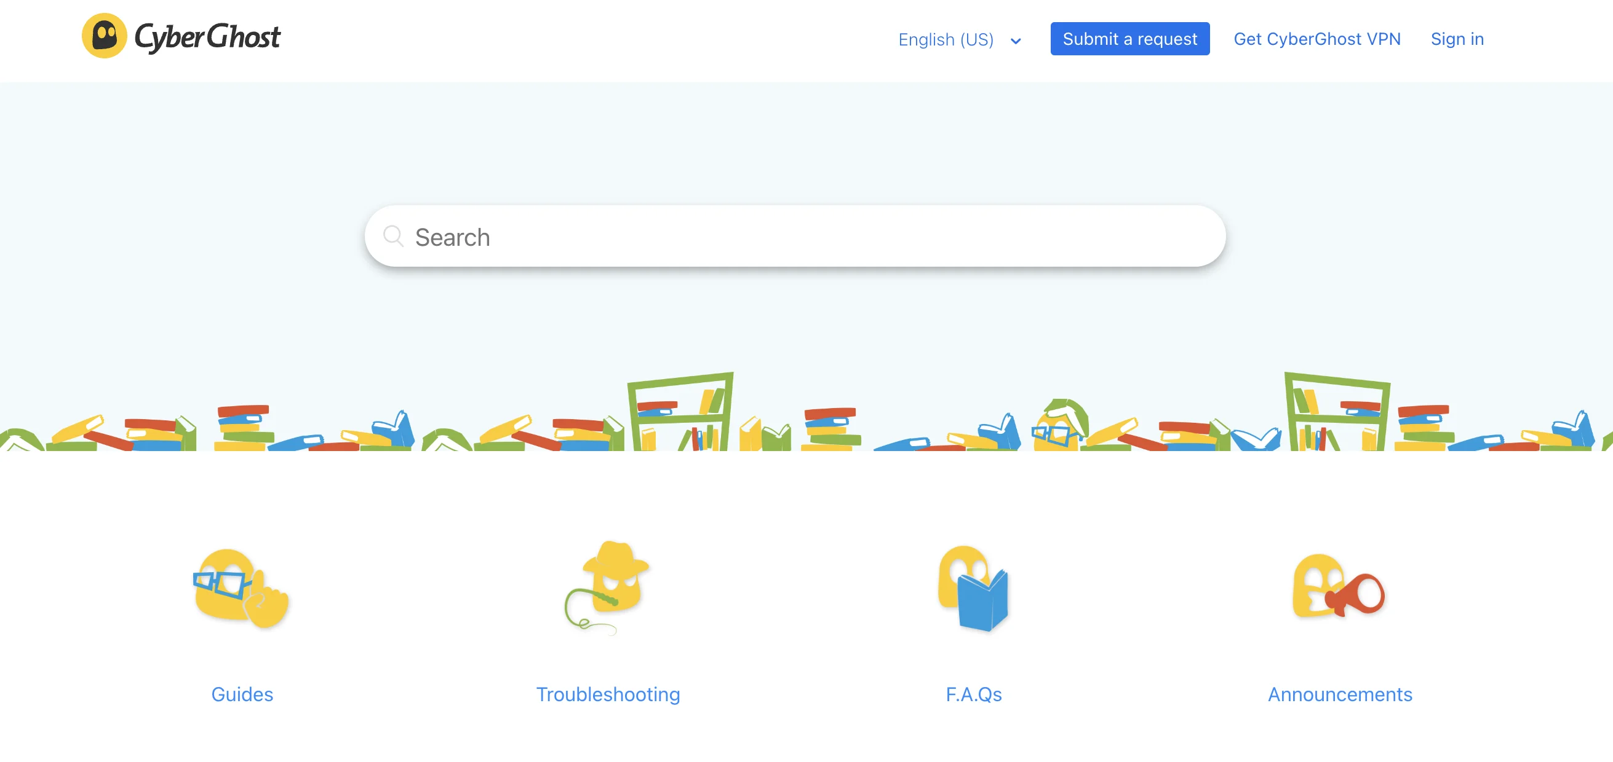Viewport: 1613px width, 762px height.
Task: Open the Troubleshooting category link
Action: [x=607, y=694]
